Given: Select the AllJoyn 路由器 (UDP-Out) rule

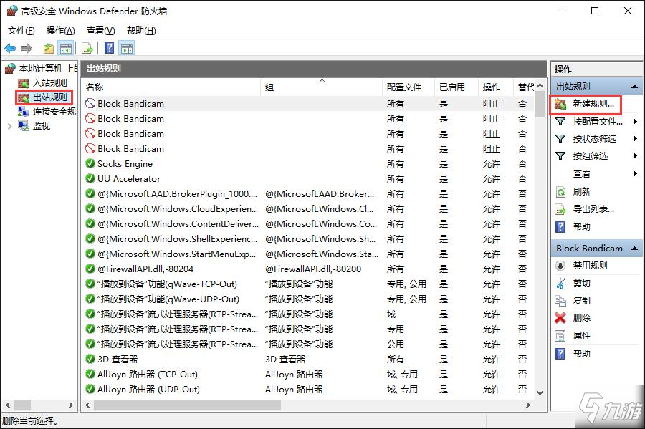Looking at the screenshot, I should [x=307, y=389].
